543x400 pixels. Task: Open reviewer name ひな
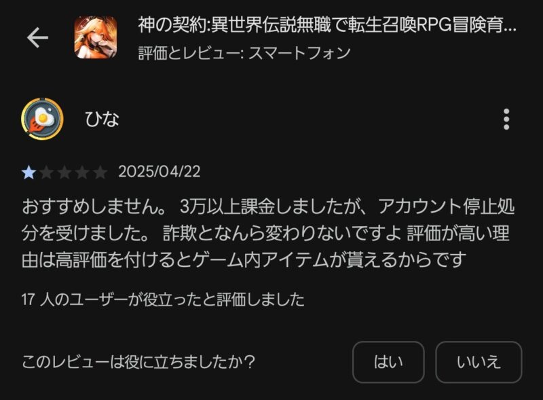click(x=102, y=120)
